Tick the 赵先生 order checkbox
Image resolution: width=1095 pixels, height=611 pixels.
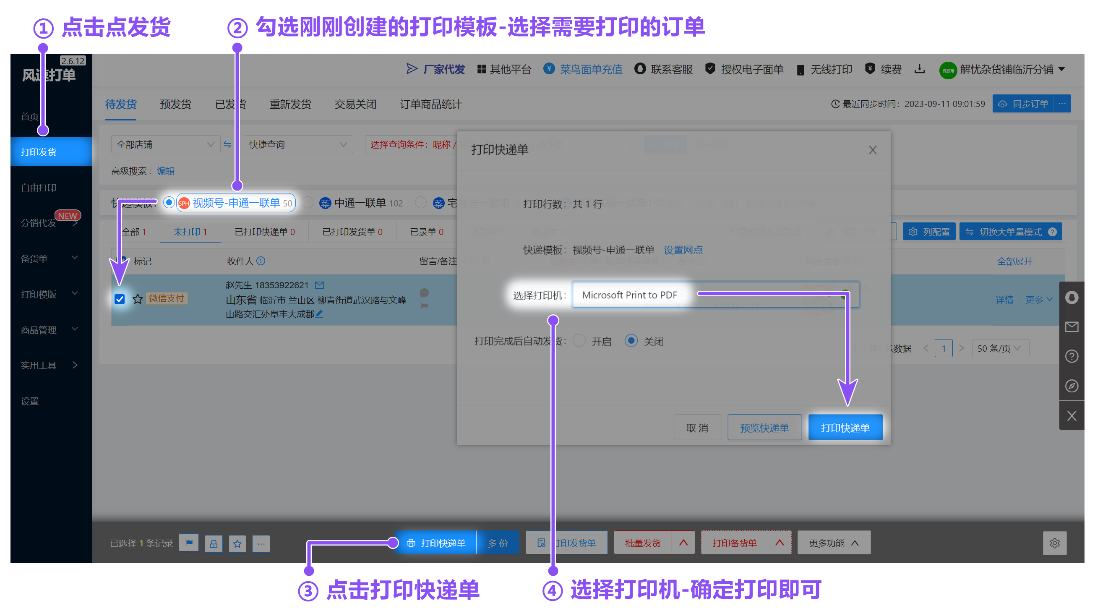point(120,299)
